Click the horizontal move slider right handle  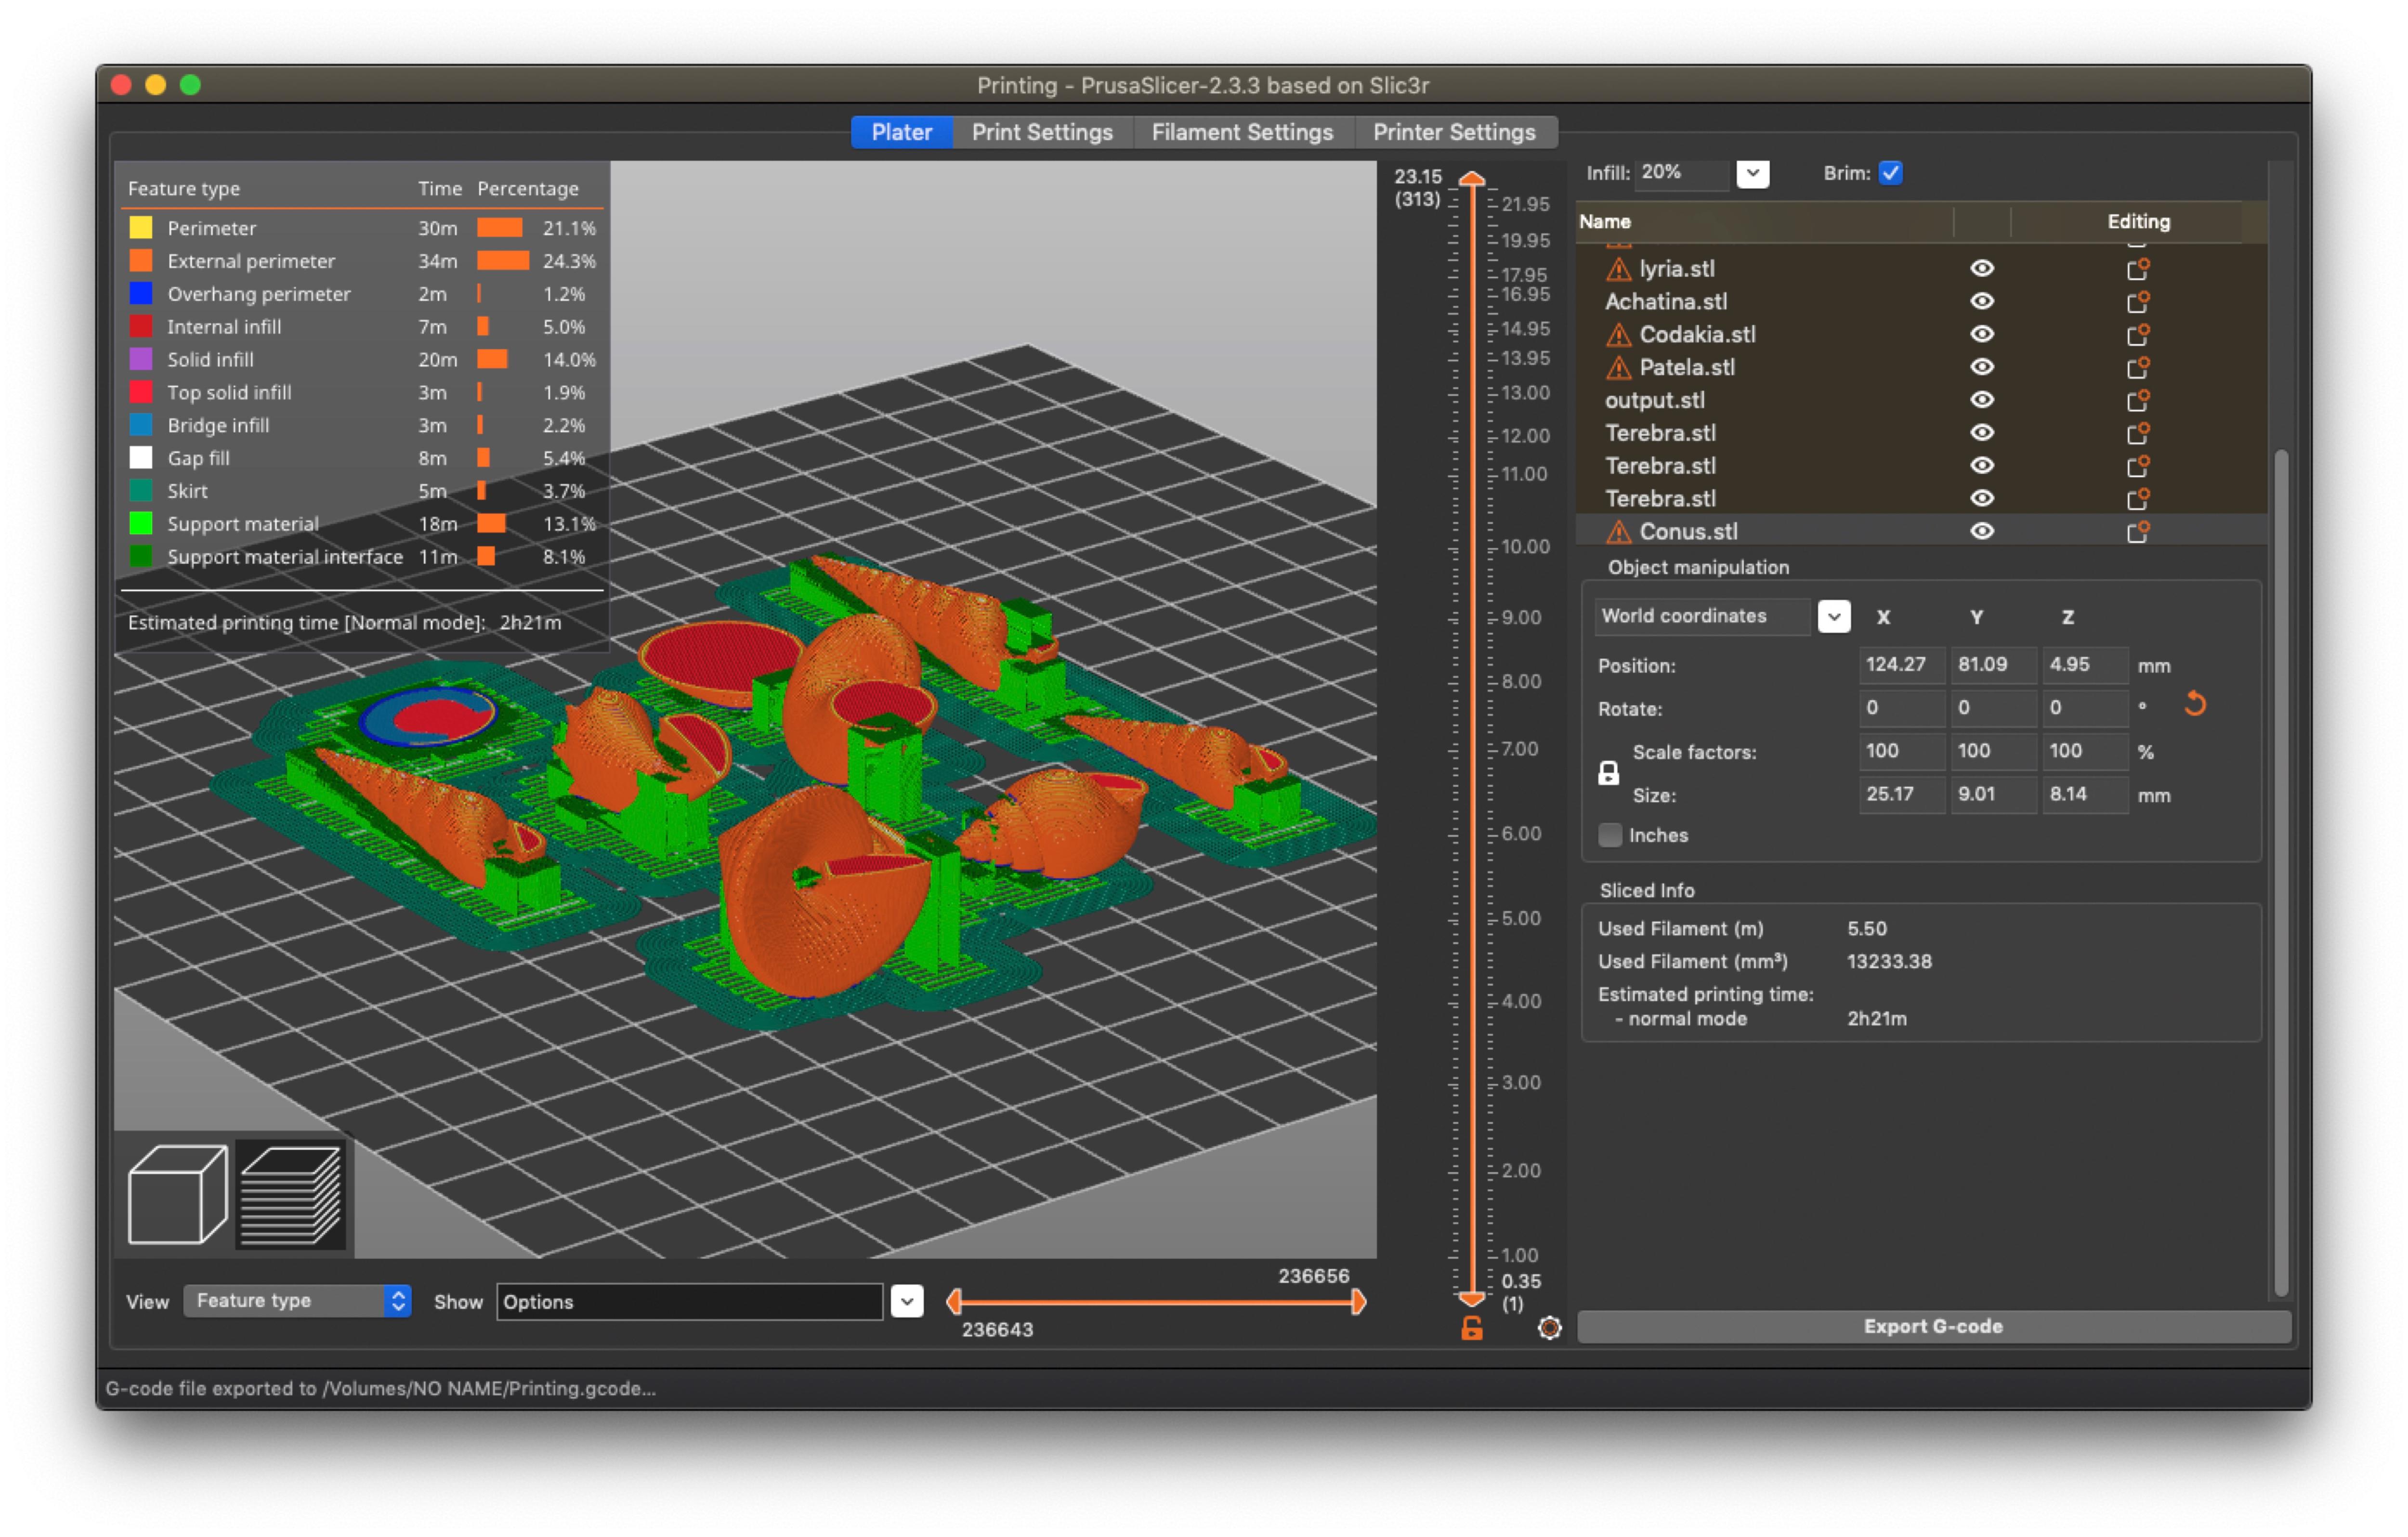(1357, 1302)
